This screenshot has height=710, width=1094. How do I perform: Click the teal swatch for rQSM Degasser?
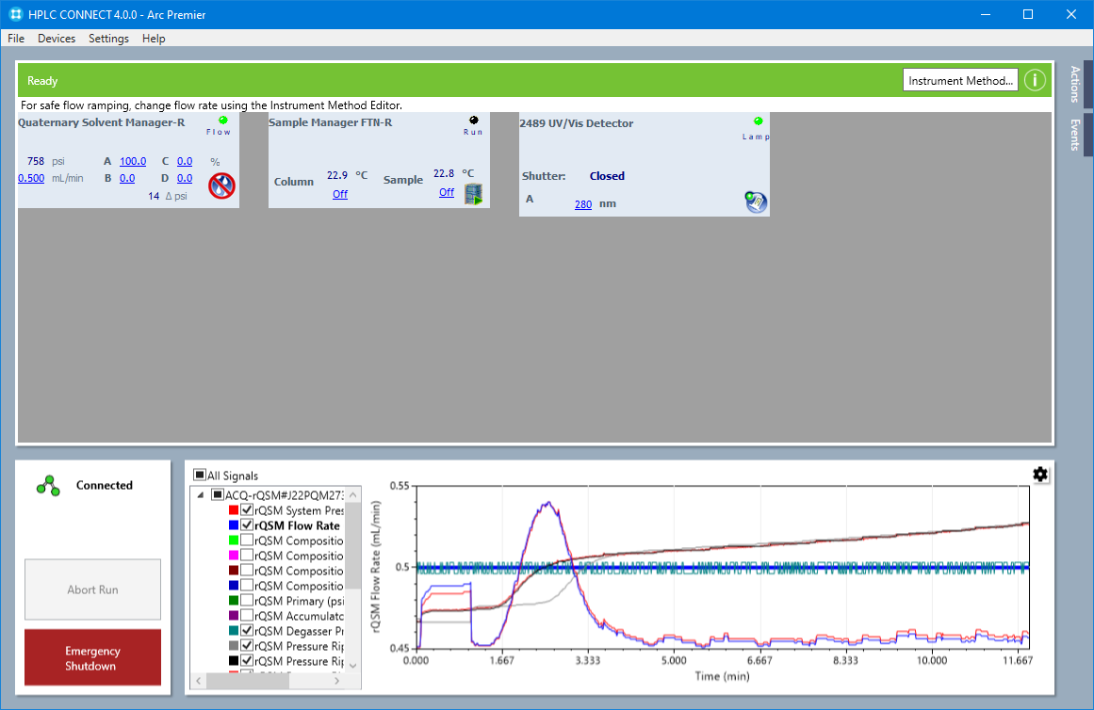point(234,631)
